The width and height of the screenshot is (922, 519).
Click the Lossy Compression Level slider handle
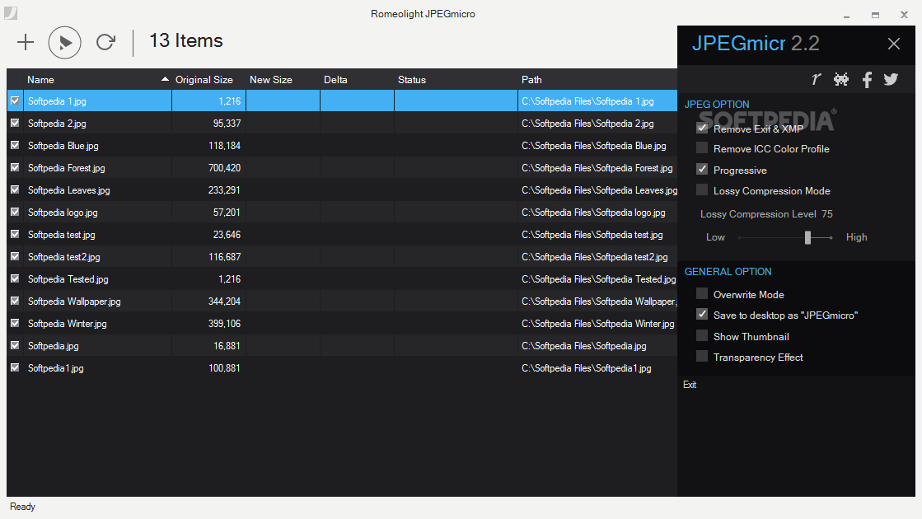[808, 237]
